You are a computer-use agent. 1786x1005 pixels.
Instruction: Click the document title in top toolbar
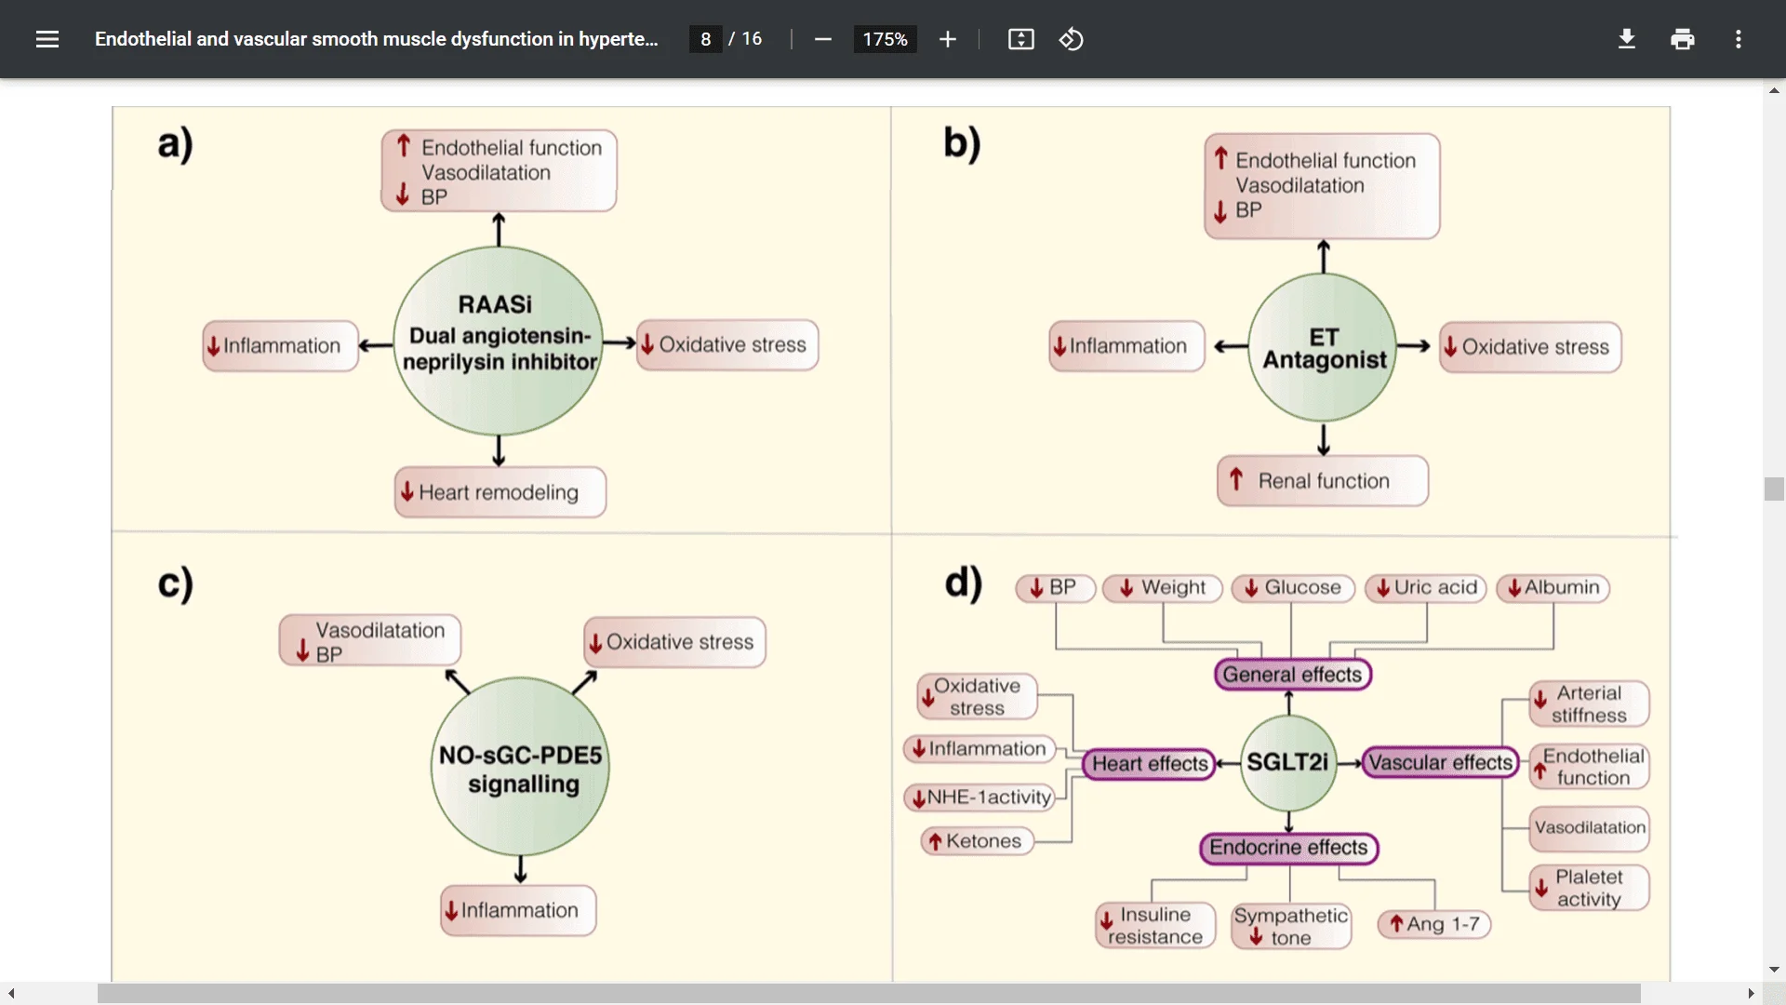[377, 38]
